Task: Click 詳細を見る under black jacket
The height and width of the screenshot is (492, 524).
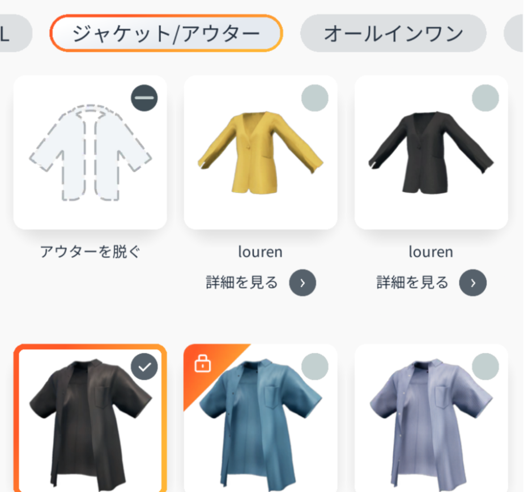Action: [412, 283]
